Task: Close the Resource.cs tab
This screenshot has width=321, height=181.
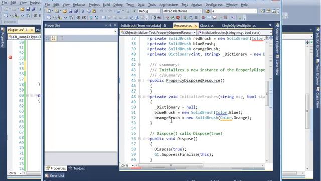Action: tap(196, 26)
